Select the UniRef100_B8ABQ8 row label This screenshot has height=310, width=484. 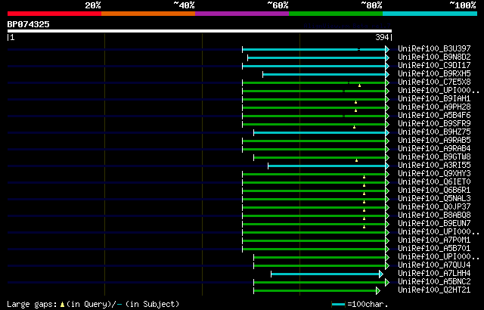click(x=434, y=215)
